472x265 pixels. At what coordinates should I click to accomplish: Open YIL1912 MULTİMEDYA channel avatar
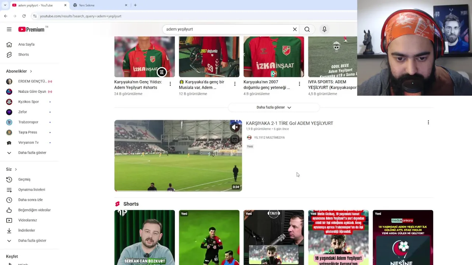coord(249,138)
